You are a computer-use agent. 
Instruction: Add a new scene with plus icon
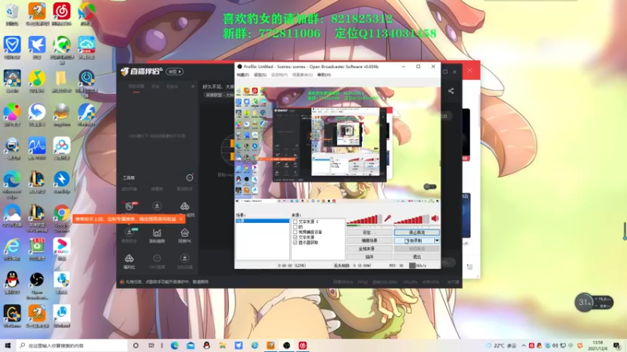click(193, 86)
